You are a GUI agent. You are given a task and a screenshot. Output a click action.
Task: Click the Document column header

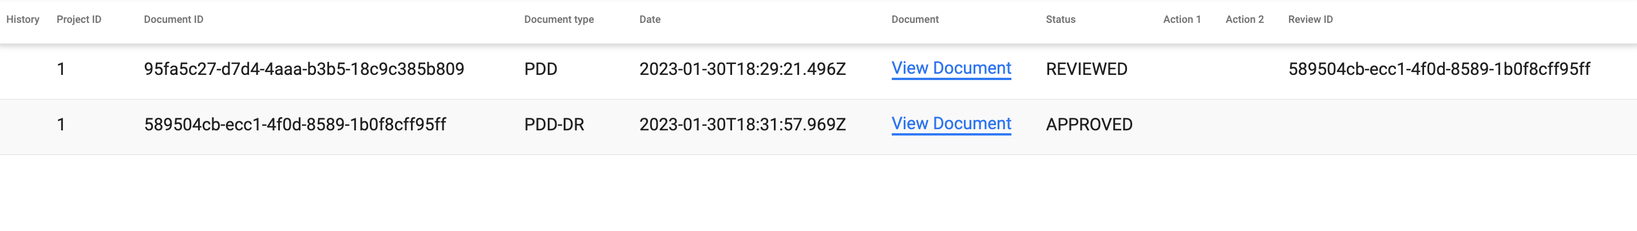coord(915,19)
